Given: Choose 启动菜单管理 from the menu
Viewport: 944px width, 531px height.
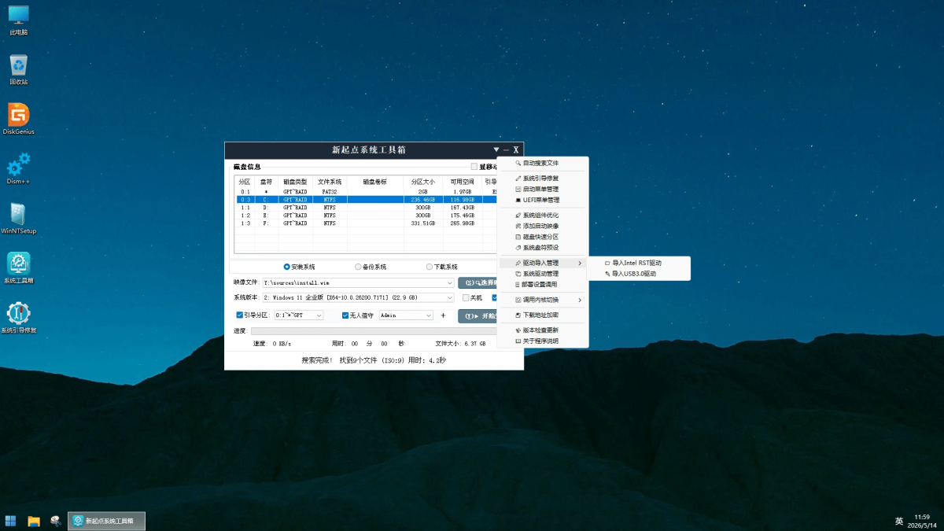Looking at the screenshot, I should 543,190.
